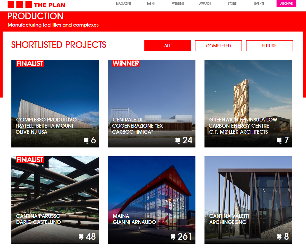Screen dimensions: 306x252
Task: Click clover icon on Fratelli Beretta card
Action: [x=86, y=140]
